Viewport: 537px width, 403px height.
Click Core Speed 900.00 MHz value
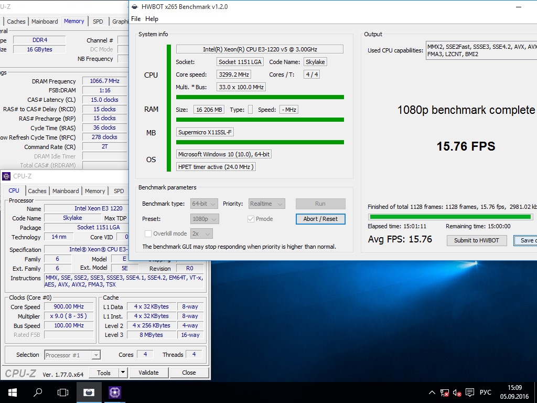tap(69, 306)
